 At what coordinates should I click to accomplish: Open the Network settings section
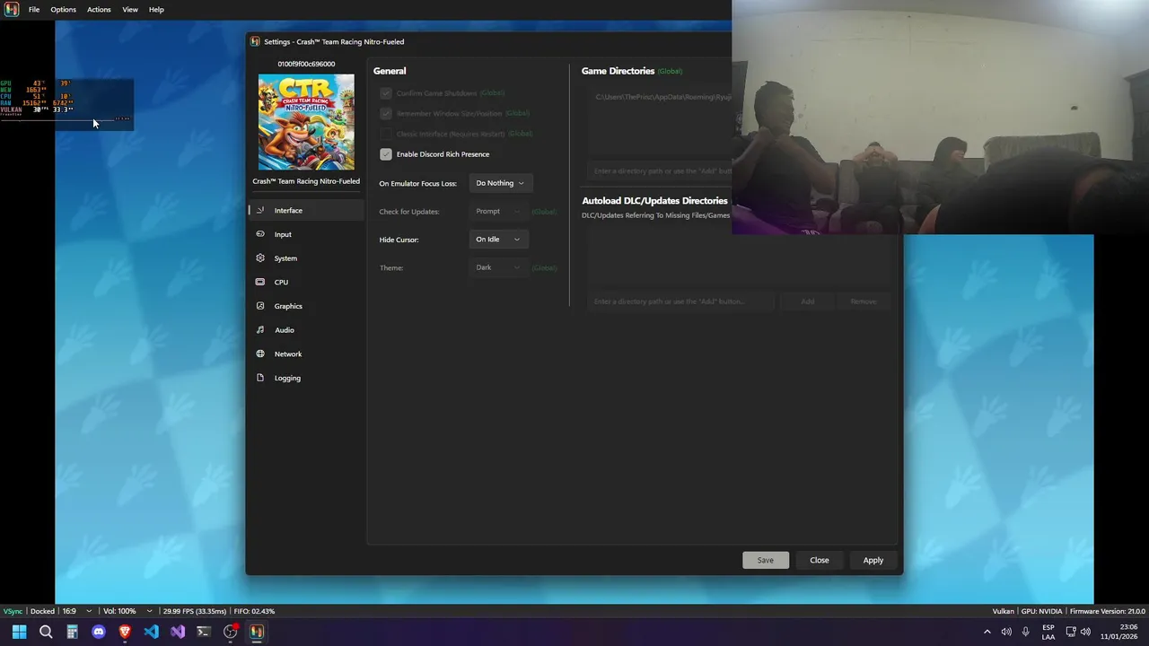point(306,354)
